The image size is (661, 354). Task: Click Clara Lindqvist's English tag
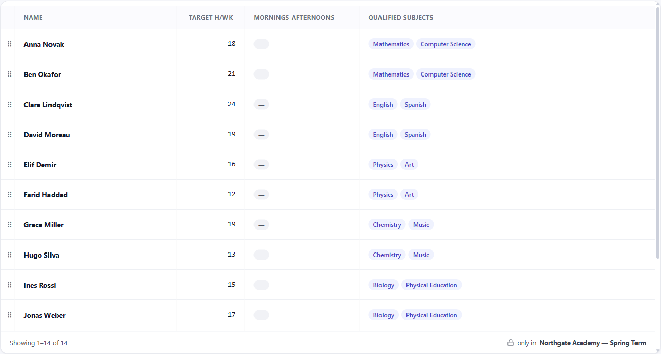tap(383, 105)
